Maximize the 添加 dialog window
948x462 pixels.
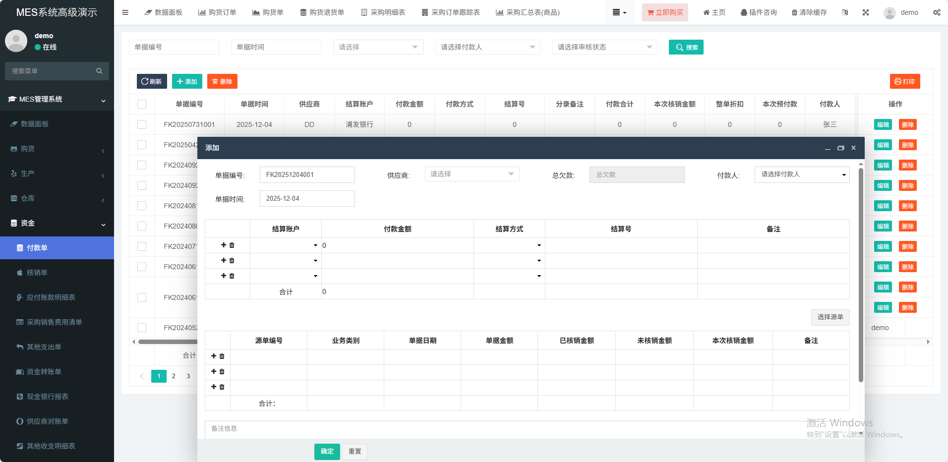[840, 148]
